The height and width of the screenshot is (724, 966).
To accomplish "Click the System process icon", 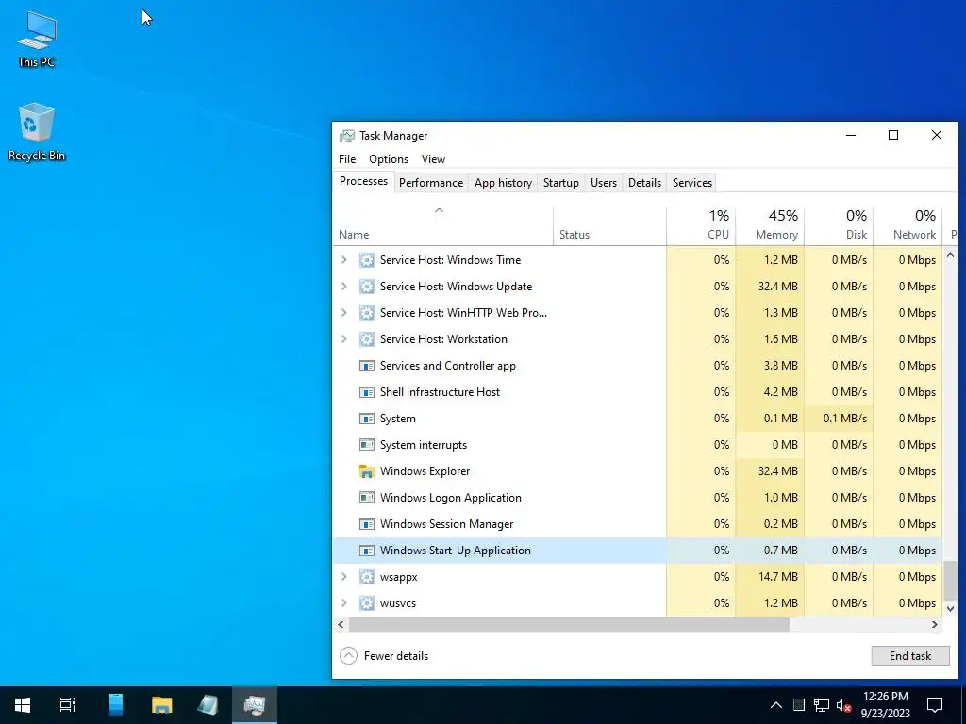I will click(367, 419).
